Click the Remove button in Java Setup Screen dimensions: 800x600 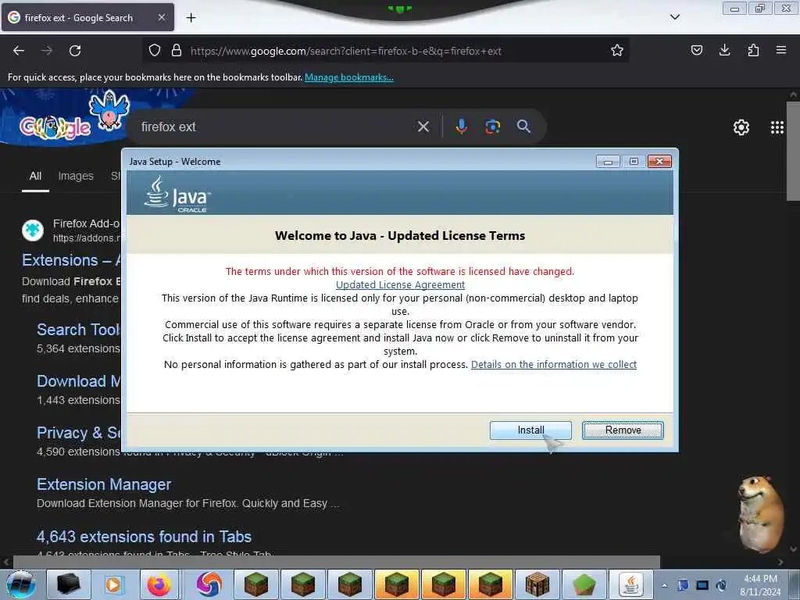point(623,430)
